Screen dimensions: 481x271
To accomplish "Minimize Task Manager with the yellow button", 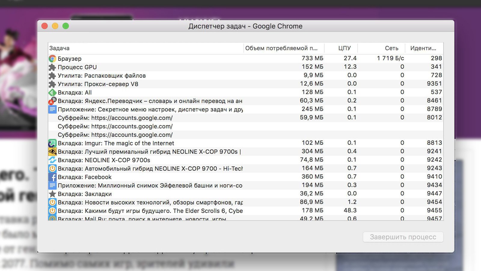I will click(55, 26).
